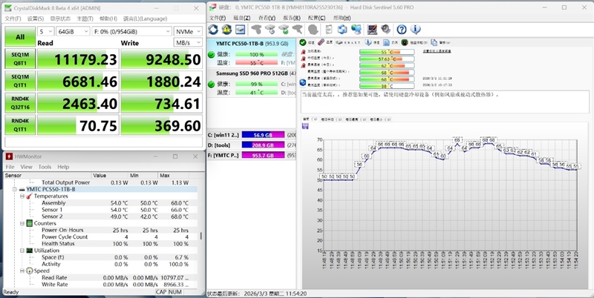Click the underlined link right of current temperature
This screenshot has width=594, height=298.
[x=437, y=51]
